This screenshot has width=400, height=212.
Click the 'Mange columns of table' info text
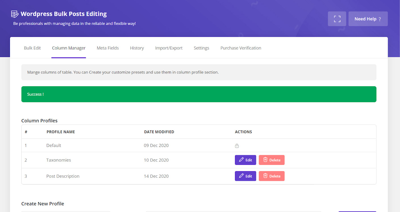(x=123, y=72)
